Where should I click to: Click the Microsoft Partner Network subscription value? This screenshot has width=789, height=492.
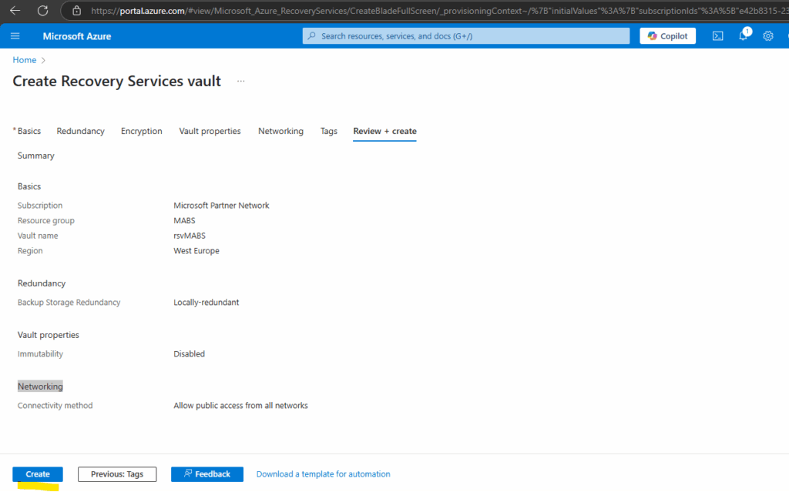pyautogui.click(x=221, y=206)
